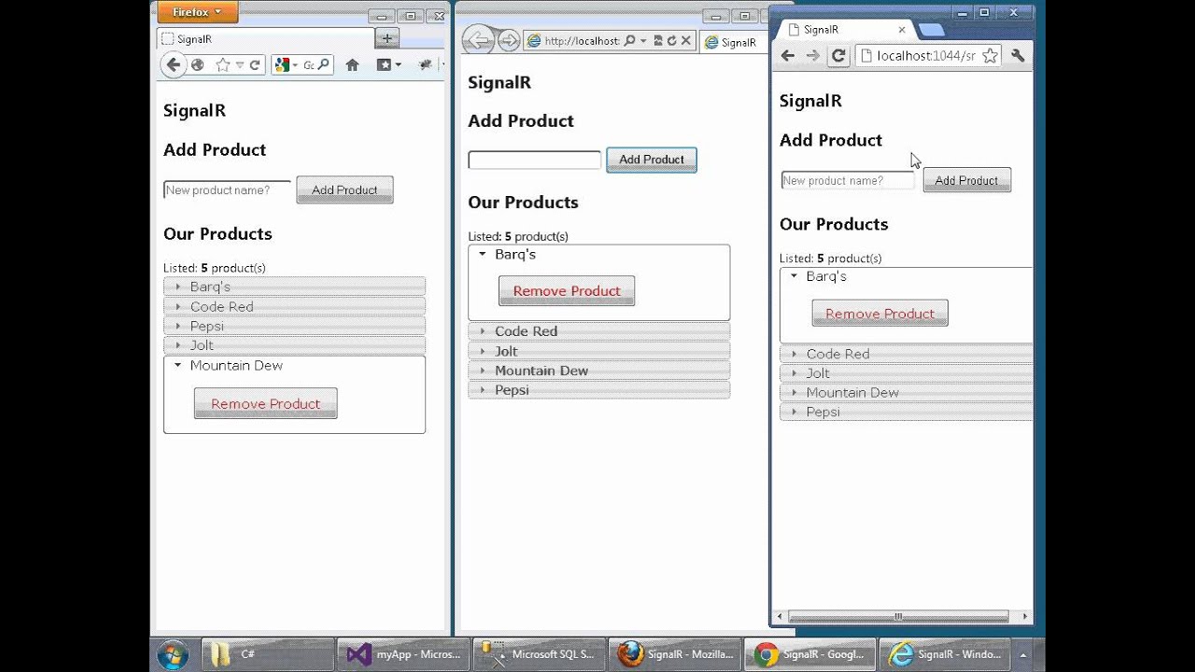1195x672 pixels.
Task: Open Chrome's wrench settings menu
Action: [x=1018, y=56]
